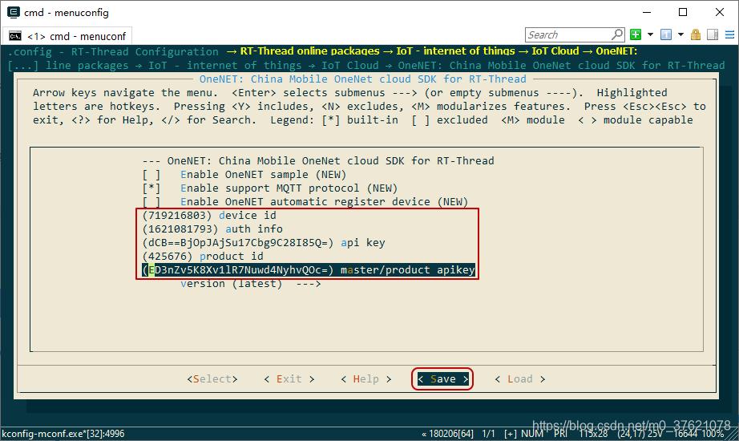Toggle Enable support MQTT protocol checkbox

tap(151, 188)
